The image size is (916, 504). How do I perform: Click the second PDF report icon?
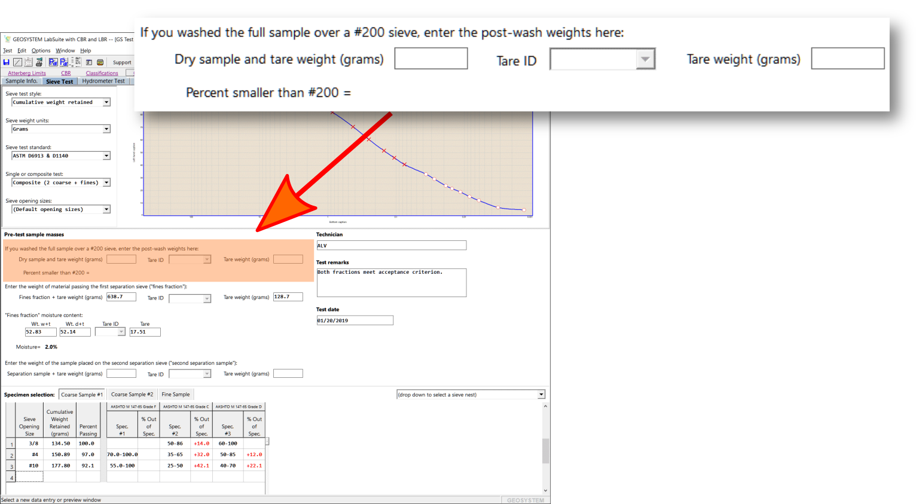pyautogui.click(x=63, y=62)
